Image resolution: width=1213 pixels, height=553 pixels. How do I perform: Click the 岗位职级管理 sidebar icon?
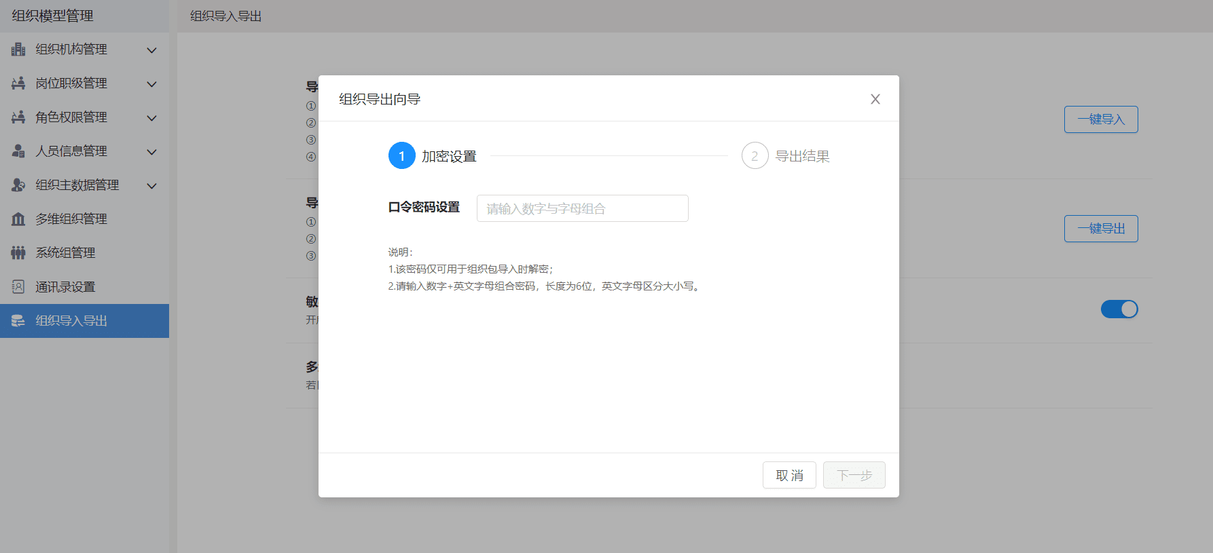pos(18,83)
